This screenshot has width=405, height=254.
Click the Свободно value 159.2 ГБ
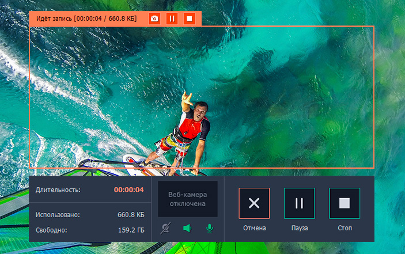tap(131, 230)
